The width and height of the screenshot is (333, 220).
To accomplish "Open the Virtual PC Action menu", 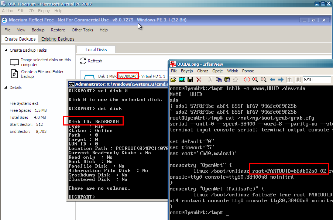I will [7, 11].
